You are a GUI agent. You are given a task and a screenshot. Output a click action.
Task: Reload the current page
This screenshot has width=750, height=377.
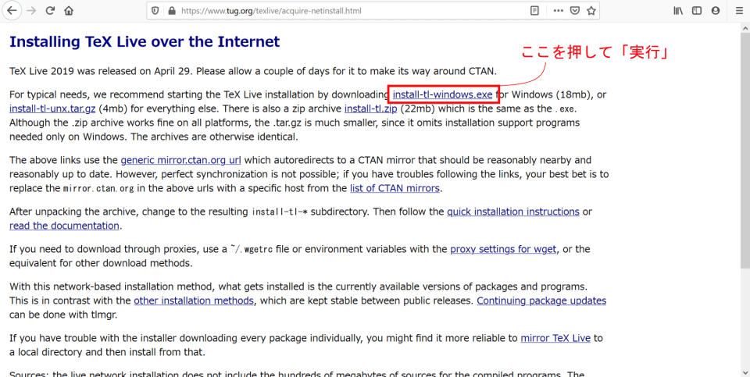[50, 10]
